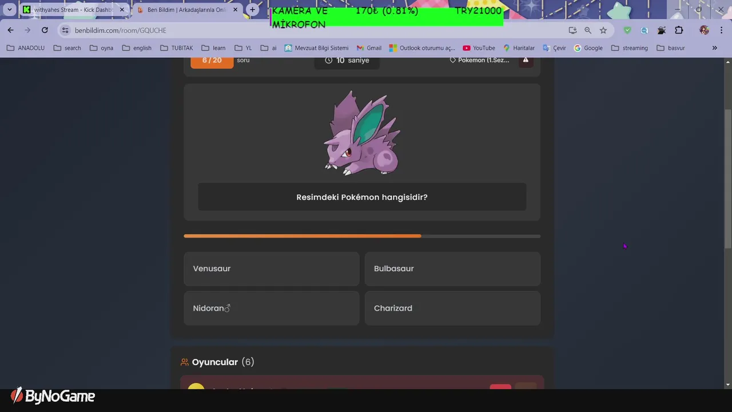Viewport: 732px width, 412px height.
Task: Reload the benbildim page
Action: (x=45, y=30)
